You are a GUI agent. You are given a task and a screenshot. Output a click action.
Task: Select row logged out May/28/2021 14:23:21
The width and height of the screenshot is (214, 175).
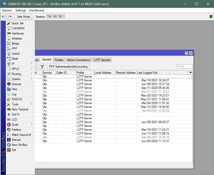pyautogui.click(x=113, y=95)
